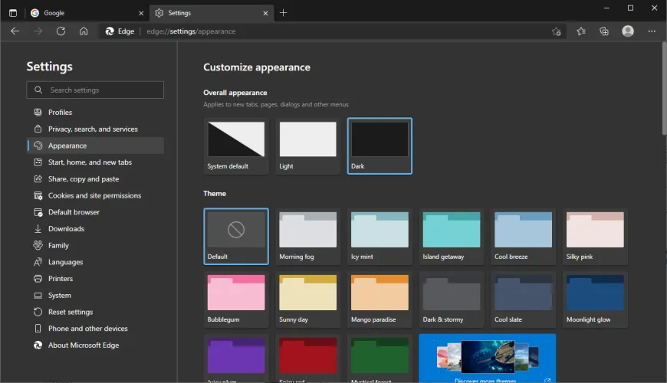Open a new tab with plus button
The image size is (667, 383).
(x=283, y=13)
